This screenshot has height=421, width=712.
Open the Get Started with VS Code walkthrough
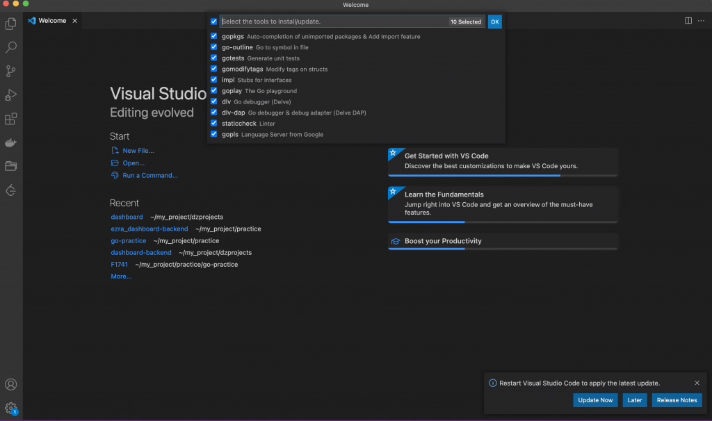[503, 162]
